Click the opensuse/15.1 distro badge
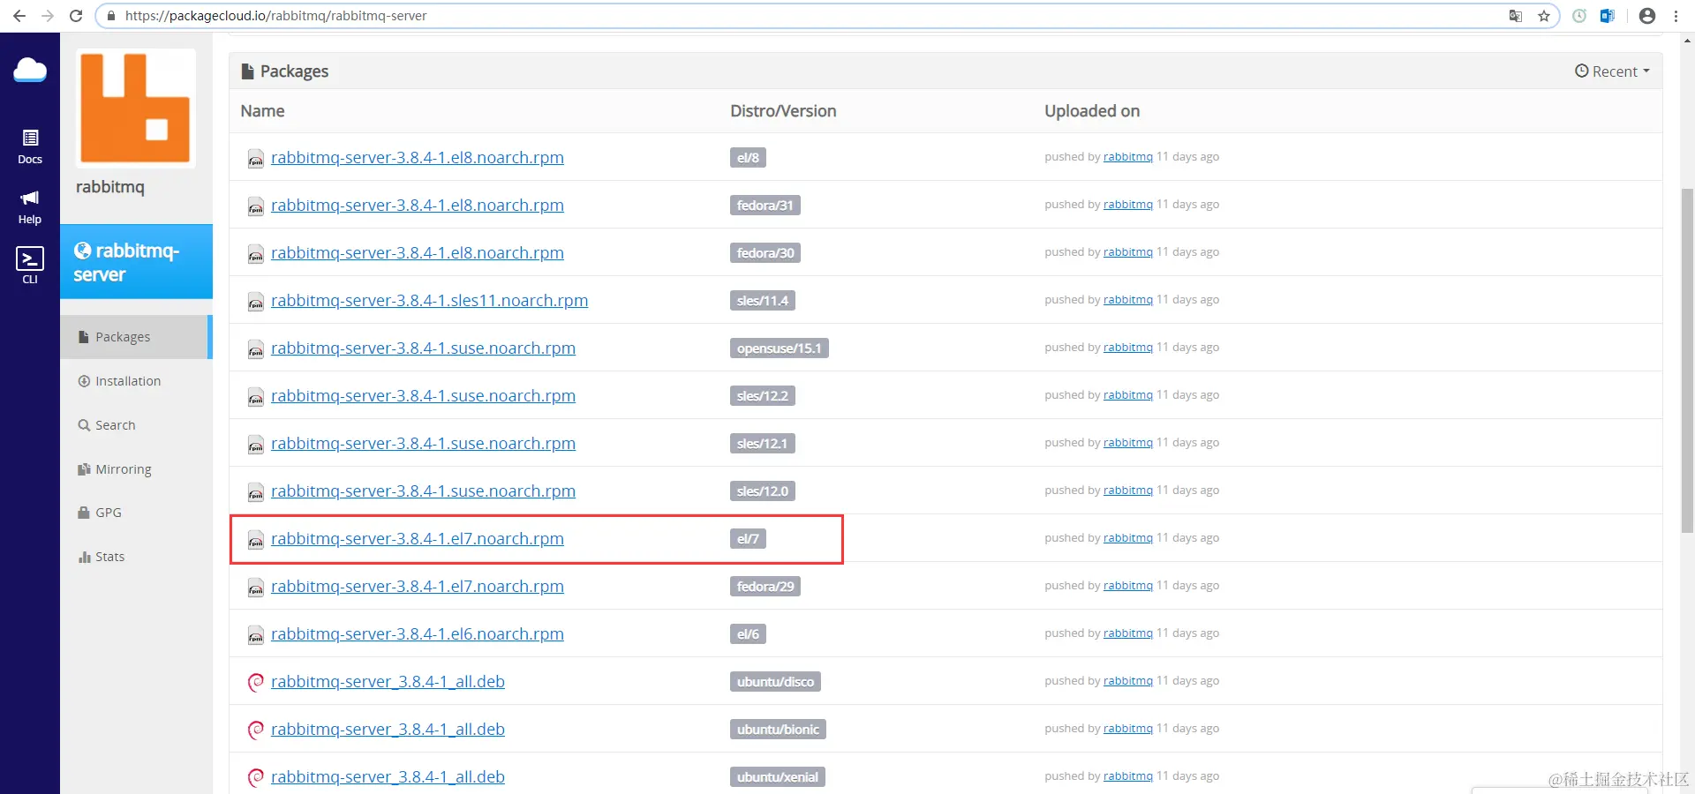Image resolution: width=1695 pixels, height=794 pixels. (x=779, y=348)
